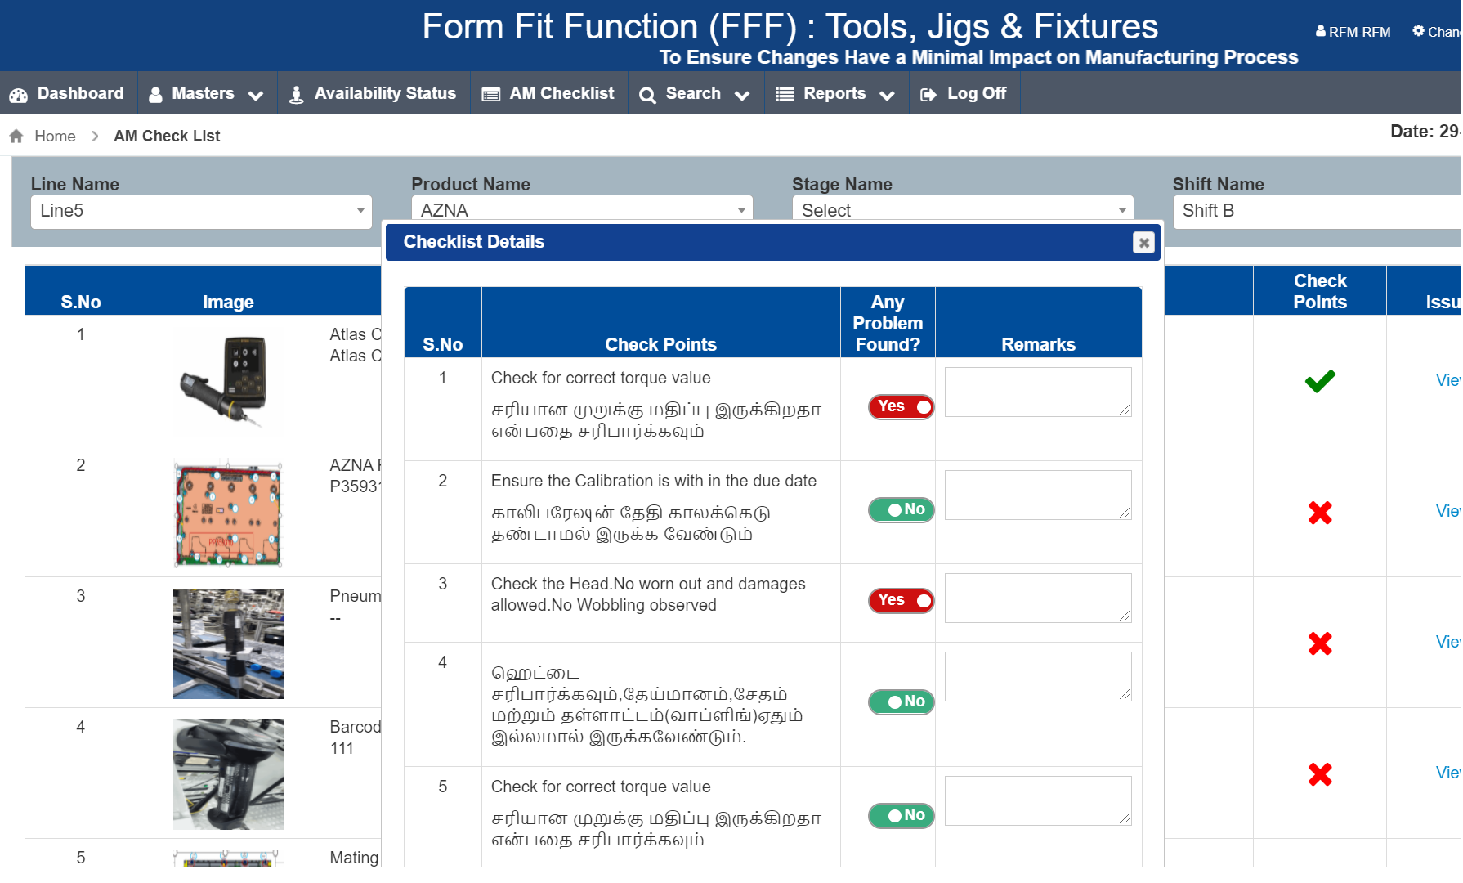Open the Product Name dropdown showing AZNA
The height and width of the screenshot is (883, 1463).
(x=582, y=208)
